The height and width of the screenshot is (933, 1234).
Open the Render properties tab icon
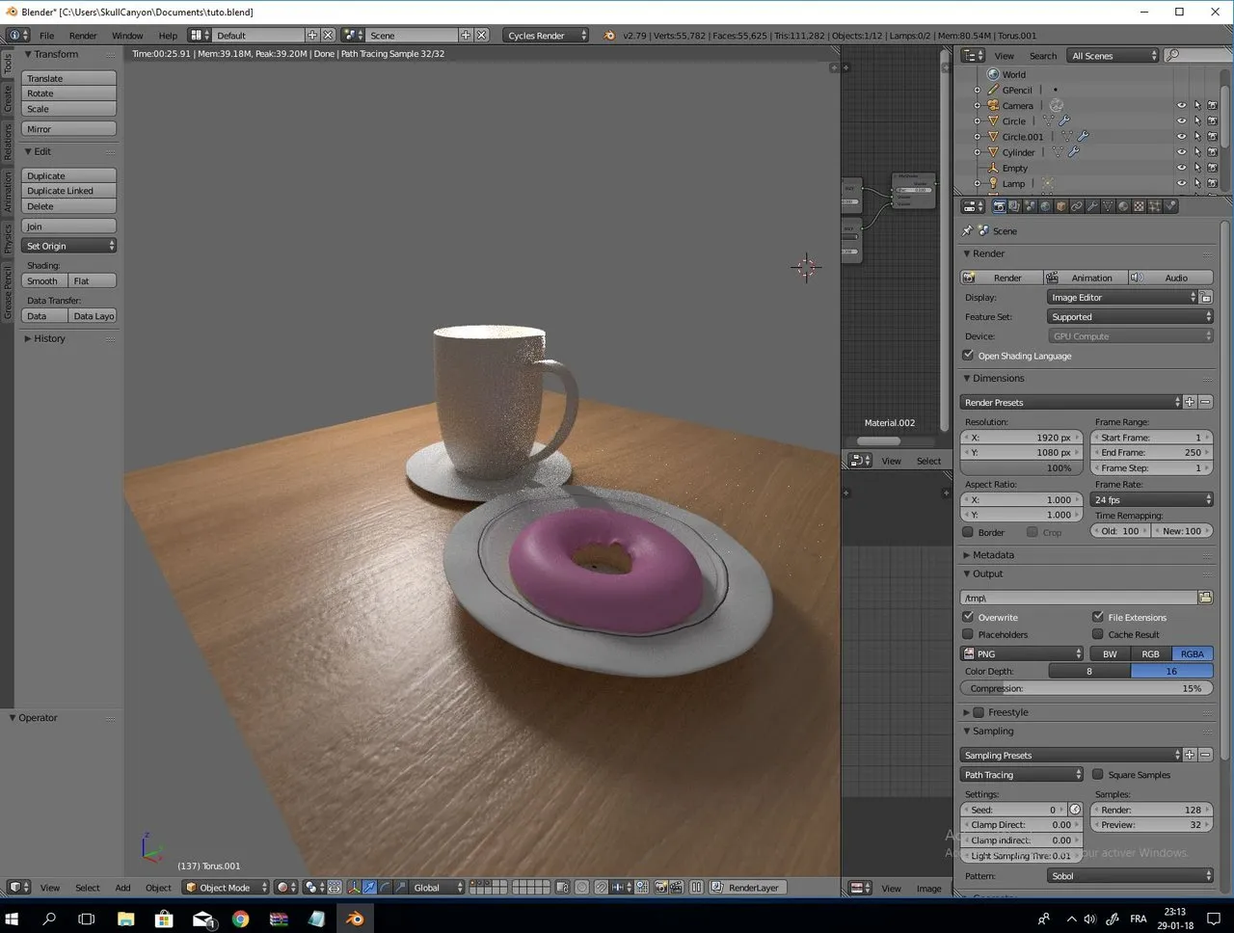pos(999,206)
